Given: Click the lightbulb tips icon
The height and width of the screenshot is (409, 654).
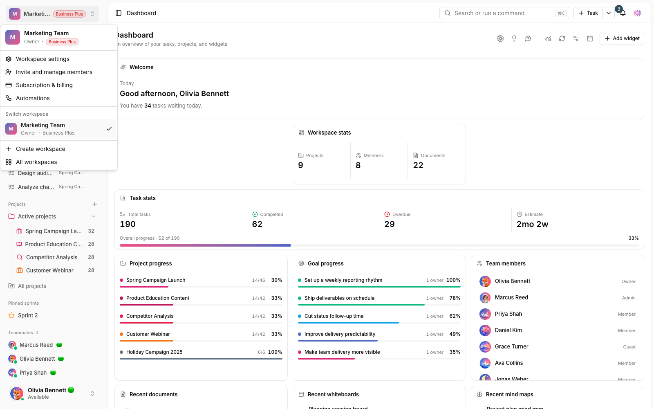Looking at the screenshot, I should pyautogui.click(x=514, y=38).
